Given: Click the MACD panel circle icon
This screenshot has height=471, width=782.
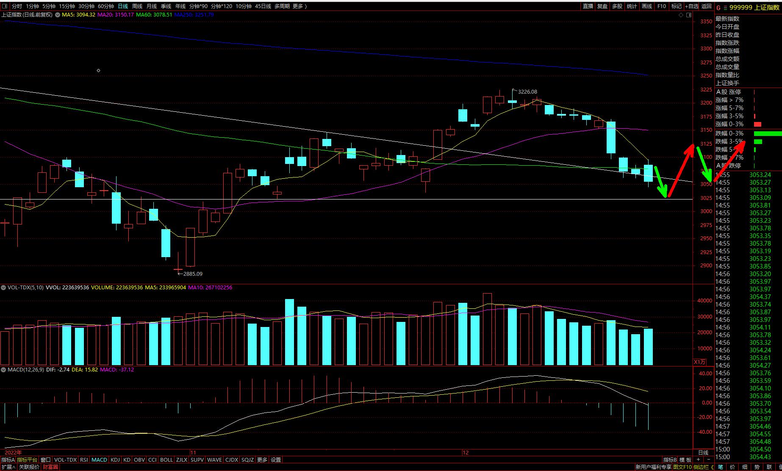Looking at the screenshot, I should tap(3, 370).
